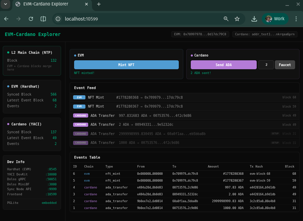The width and height of the screenshot is (303, 221).
Task: Click recipient '60a0f1aa…5bba8b' in table
Action: (185, 201)
